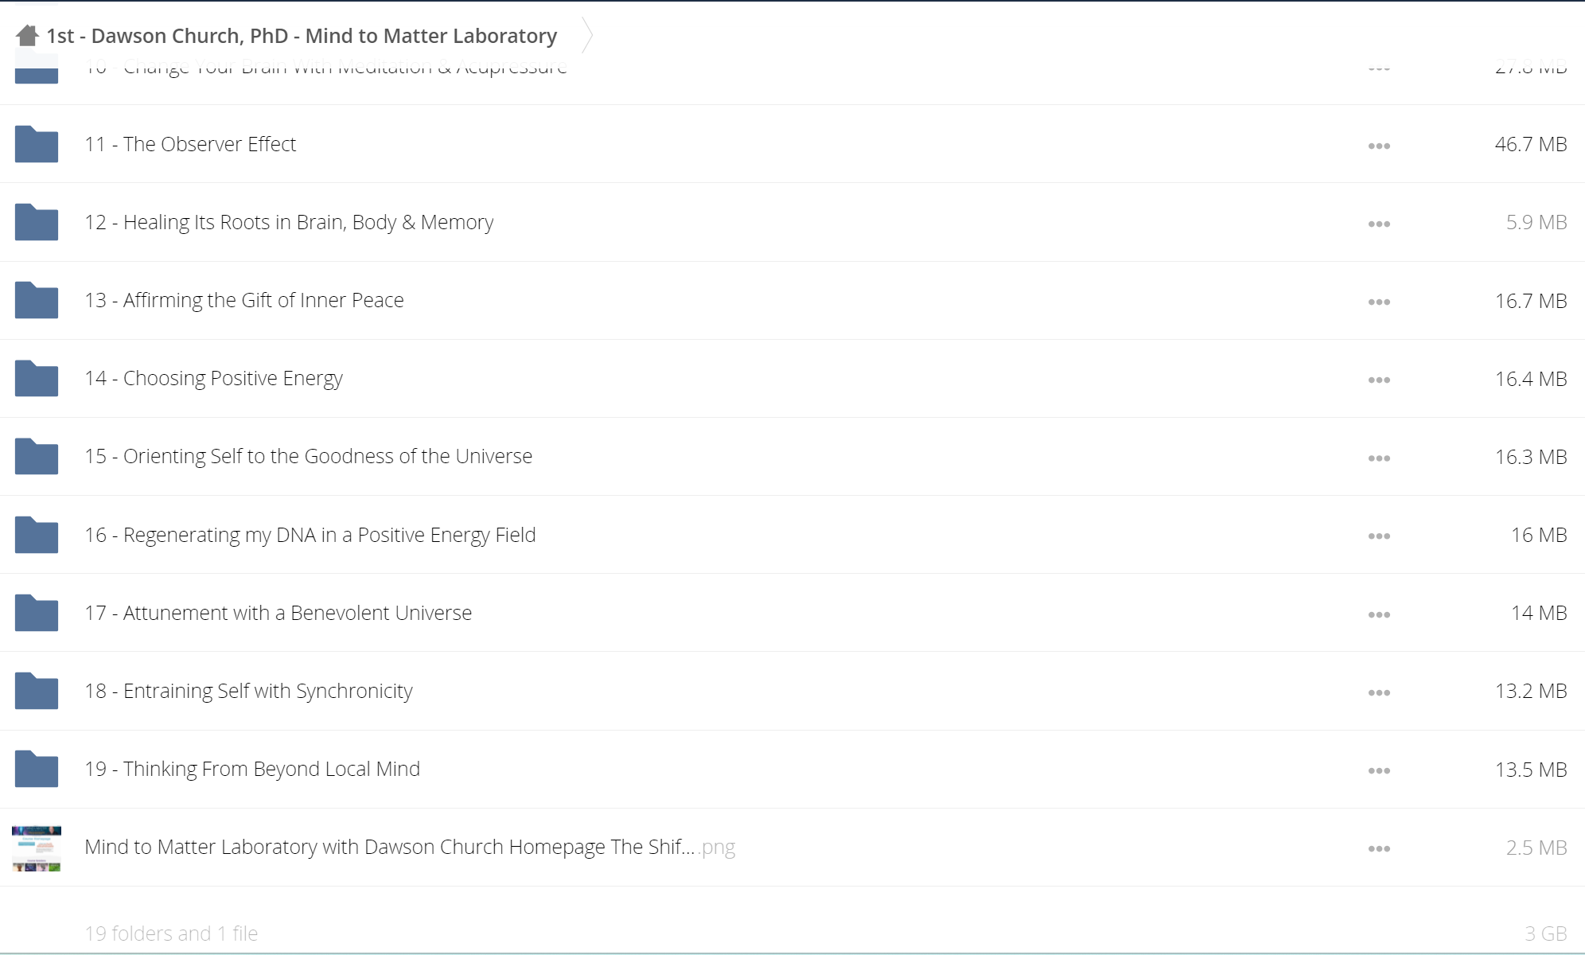Screen dimensions: 1585x955
Task: Open the Mind to Matter Laboratory Homepage png file
Action: pyautogui.click(x=410, y=847)
